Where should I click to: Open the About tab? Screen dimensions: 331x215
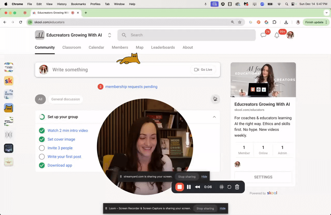click(x=188, y=47)
